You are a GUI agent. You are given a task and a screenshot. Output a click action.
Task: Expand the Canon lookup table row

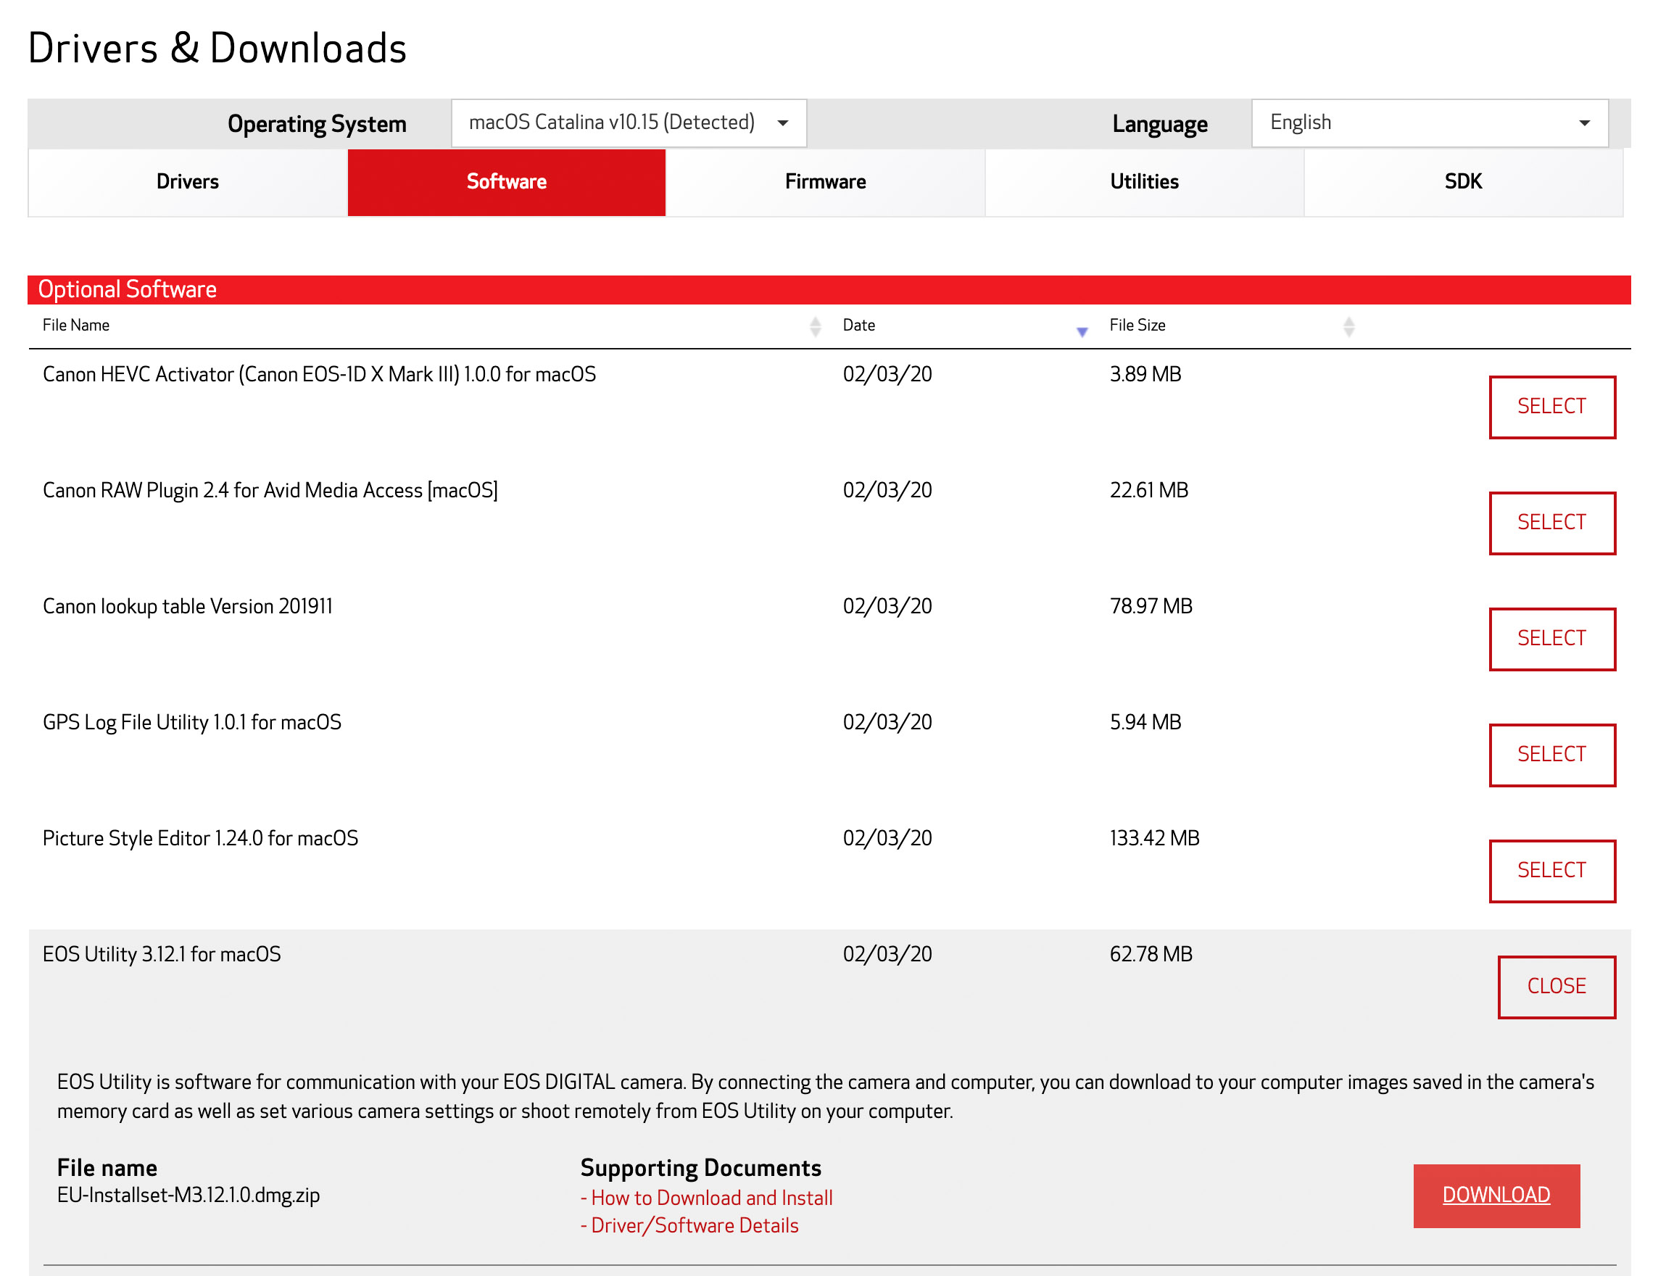point(1552,639)
